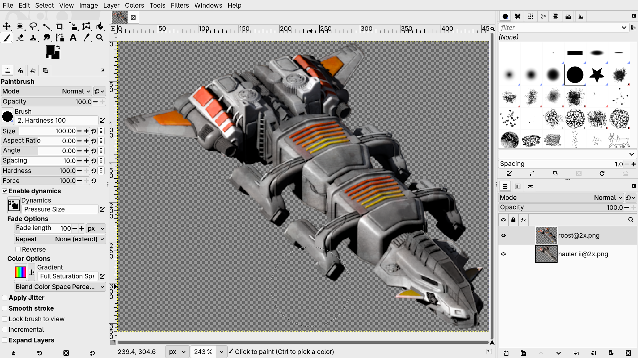
Task: Create a new layer in Layers panel
Action: [x=506, y=353]
